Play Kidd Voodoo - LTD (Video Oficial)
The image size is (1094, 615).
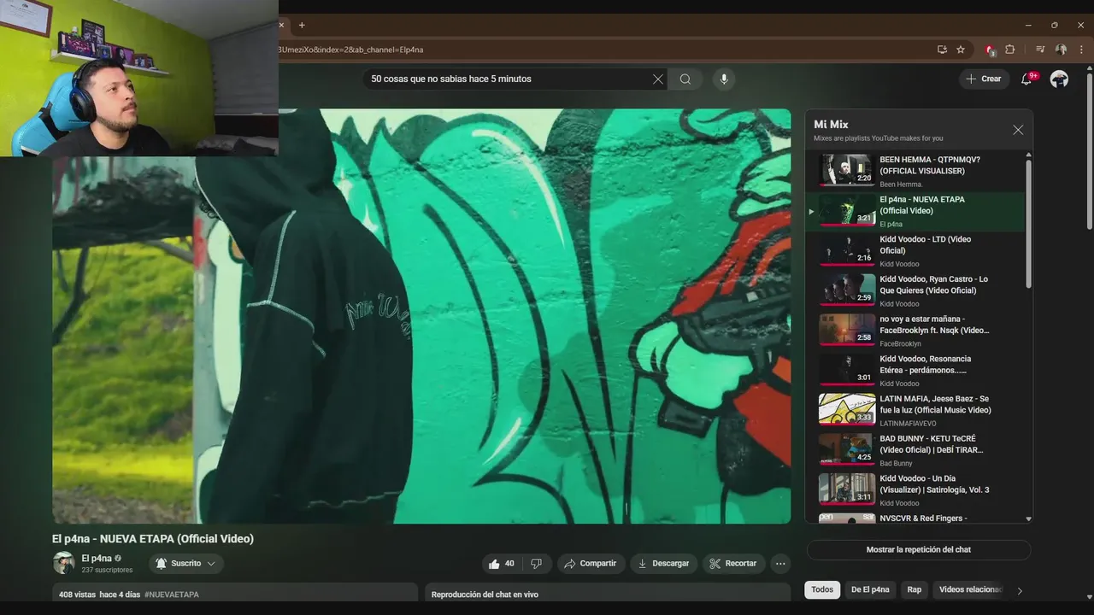tap(915, 251)
